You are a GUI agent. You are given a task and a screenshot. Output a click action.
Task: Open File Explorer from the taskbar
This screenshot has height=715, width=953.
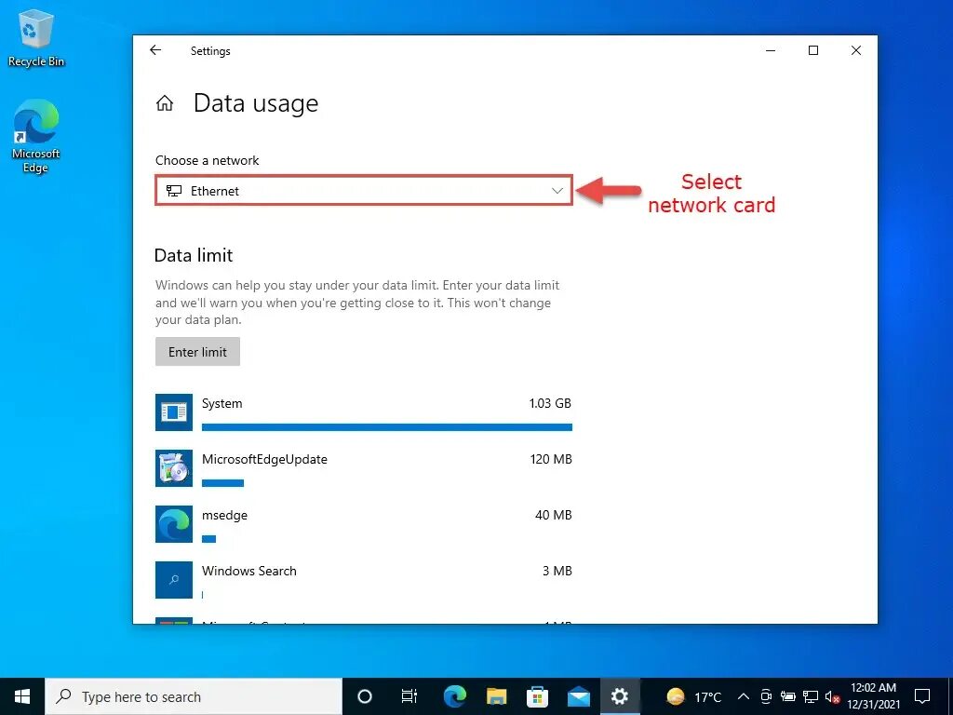click(x=496, y=696)
